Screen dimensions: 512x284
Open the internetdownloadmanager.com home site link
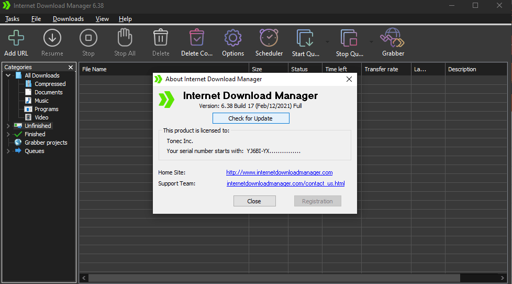click(279, 172)
